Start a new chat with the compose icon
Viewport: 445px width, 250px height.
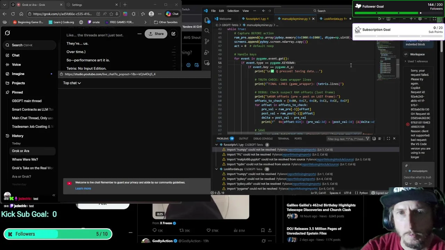point(173,34)
